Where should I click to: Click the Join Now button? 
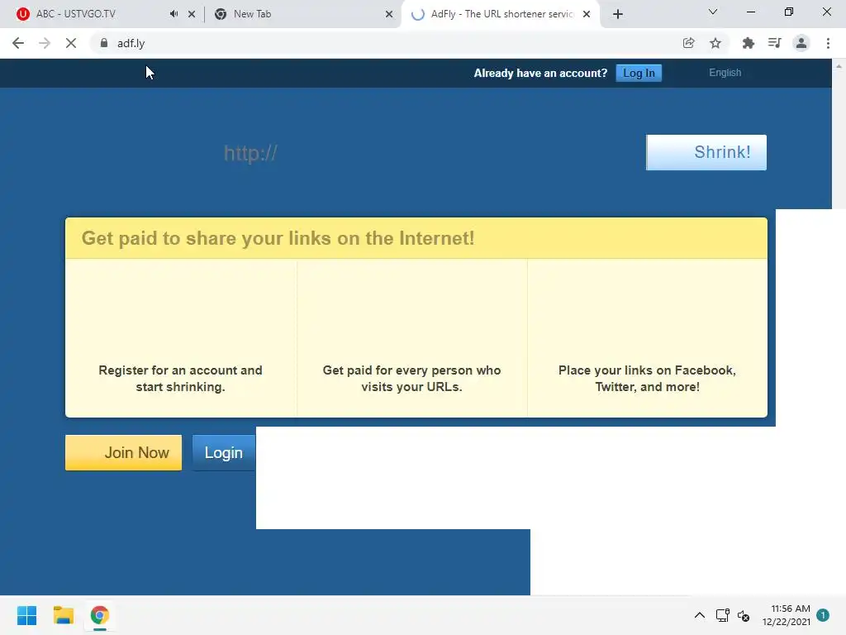[x=124, y=452]
